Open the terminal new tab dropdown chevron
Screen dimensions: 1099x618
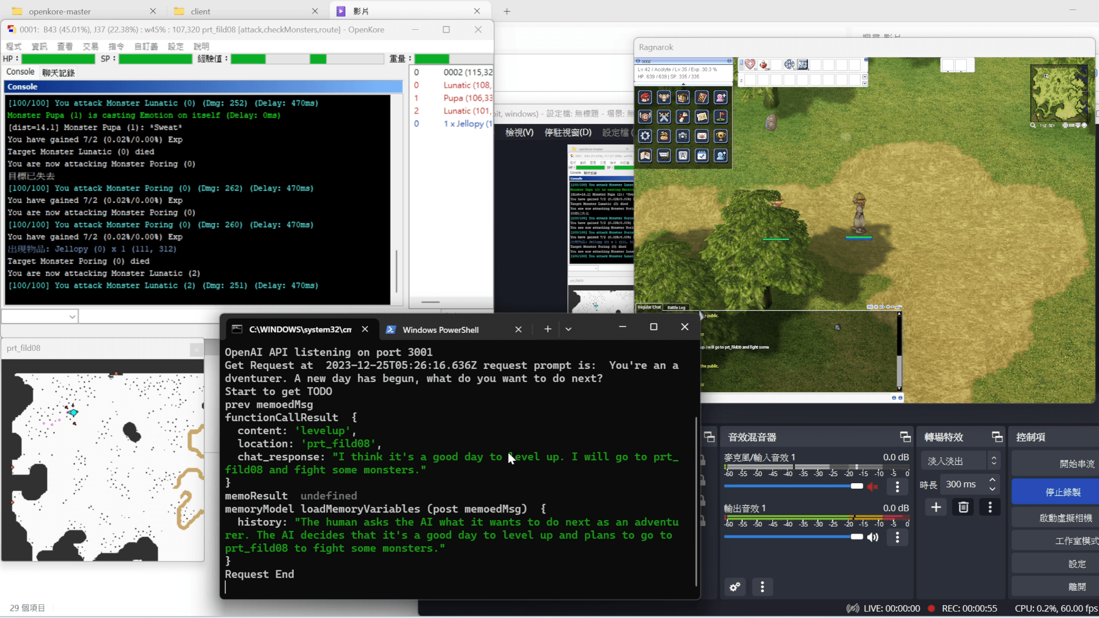pos(568,329)
